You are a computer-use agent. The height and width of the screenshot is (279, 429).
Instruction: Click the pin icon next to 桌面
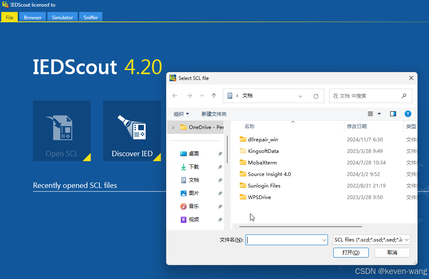[x=220, y=154]
